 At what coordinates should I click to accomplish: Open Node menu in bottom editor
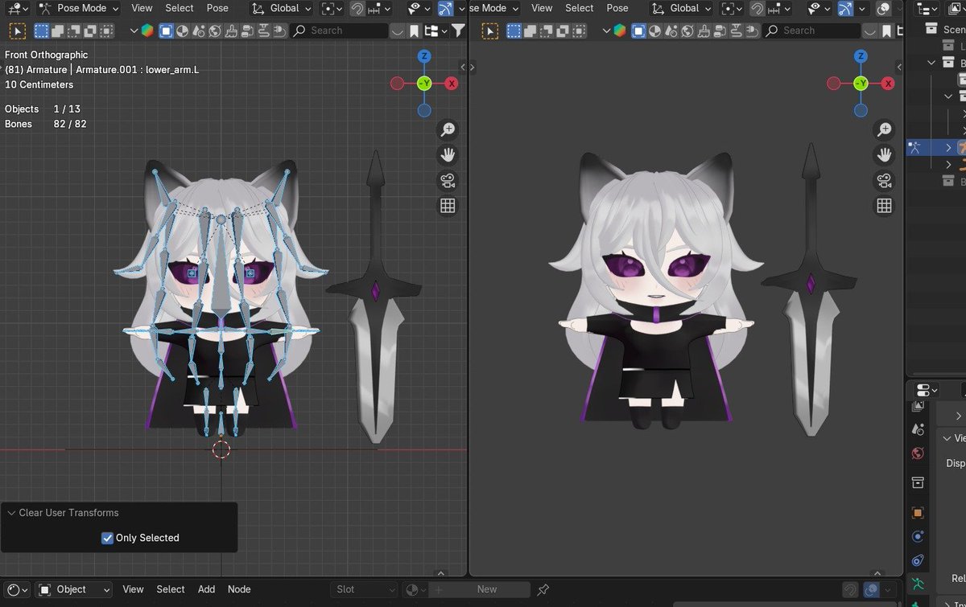pos(239,589)
